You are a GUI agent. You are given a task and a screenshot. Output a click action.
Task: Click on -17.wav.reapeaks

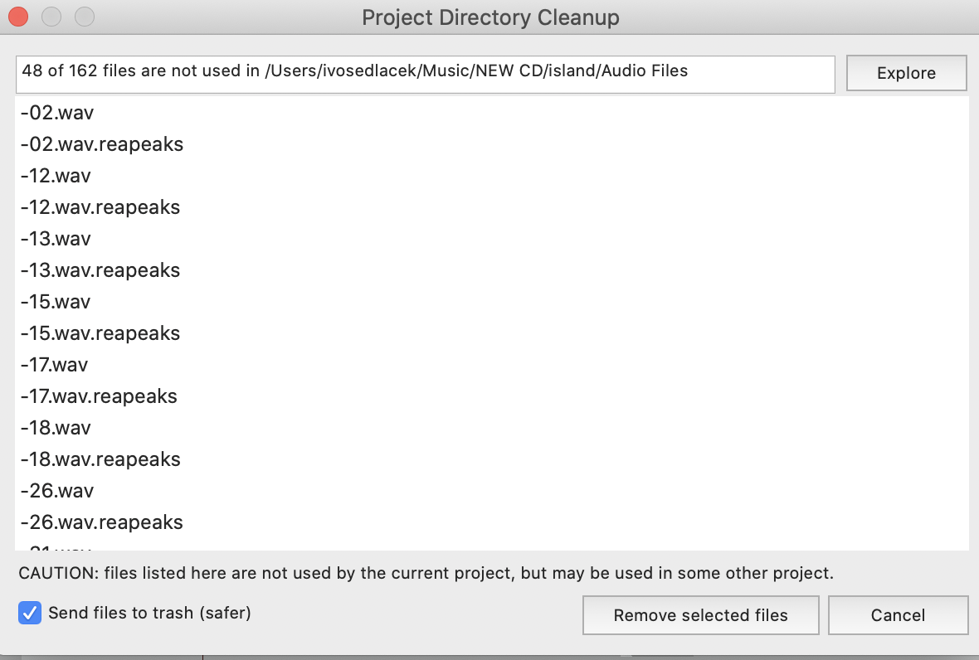(99, 396)
